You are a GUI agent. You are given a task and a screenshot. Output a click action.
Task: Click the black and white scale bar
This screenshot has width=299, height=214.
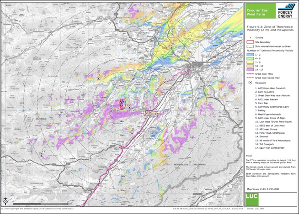[x=41, y=204]
